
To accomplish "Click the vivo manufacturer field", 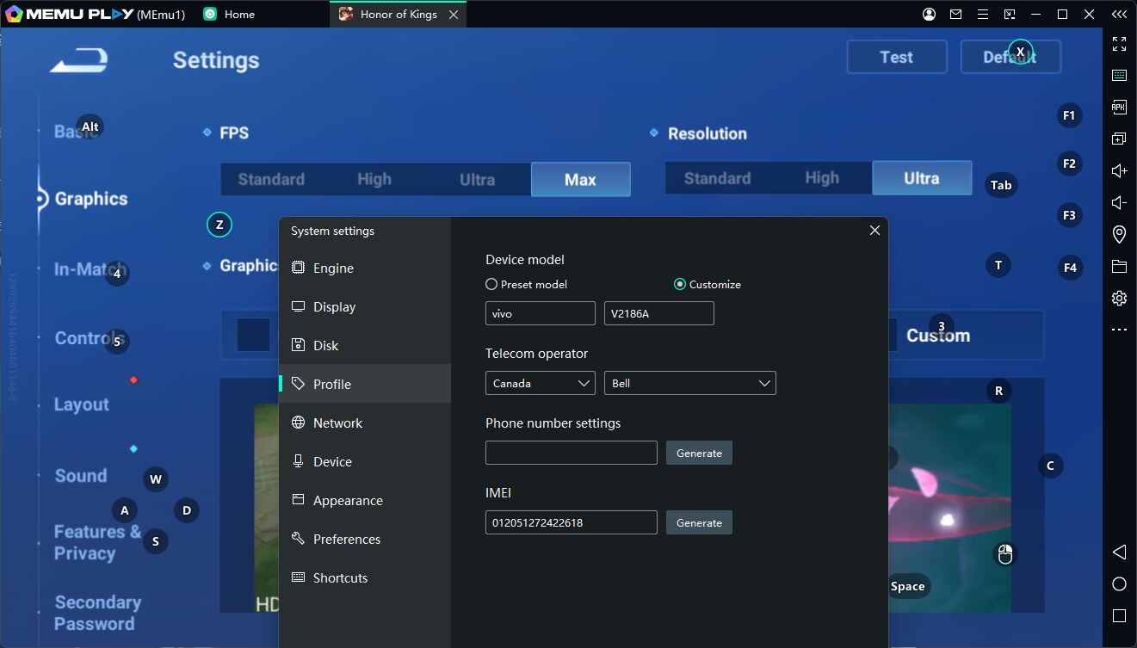I will pos(540,313).
